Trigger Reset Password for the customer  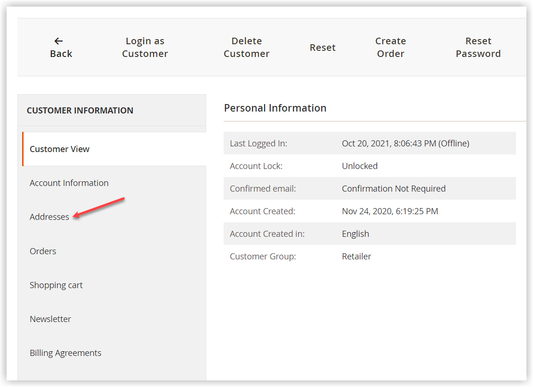coord(478,47)
